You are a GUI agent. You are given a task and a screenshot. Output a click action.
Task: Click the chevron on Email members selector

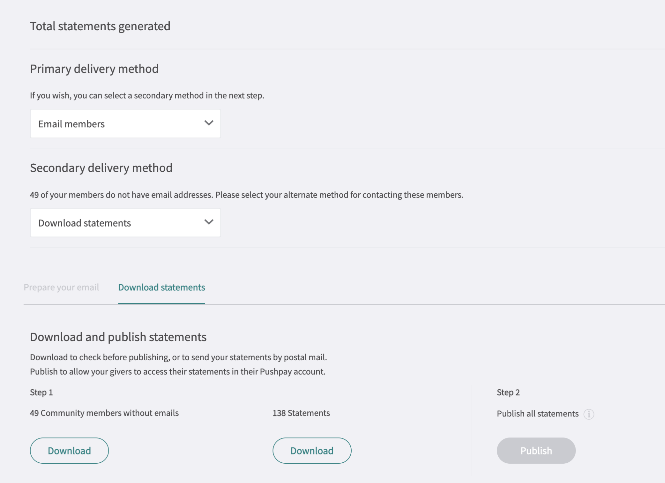pos(209,123)
